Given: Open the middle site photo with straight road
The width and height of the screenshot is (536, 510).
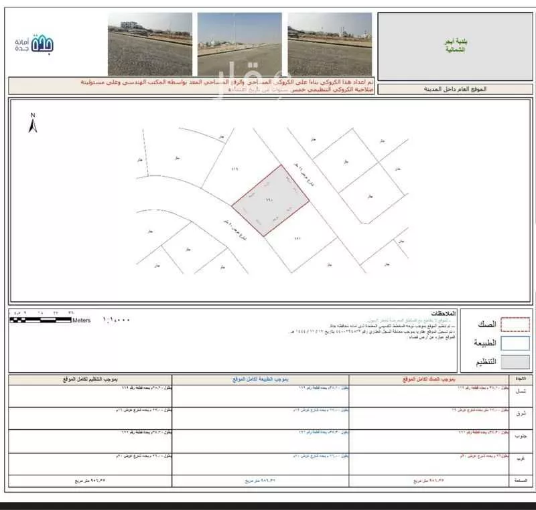Looking at the screenshot, I should coord(240,44).
